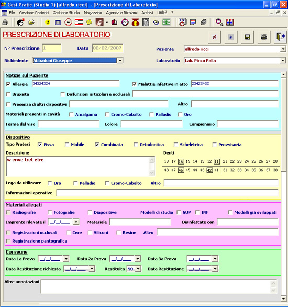The height and width of the screenshot is (307, 288).
Task: Select tooth 16 in Denti chart
Action: [x=181, y=161]
